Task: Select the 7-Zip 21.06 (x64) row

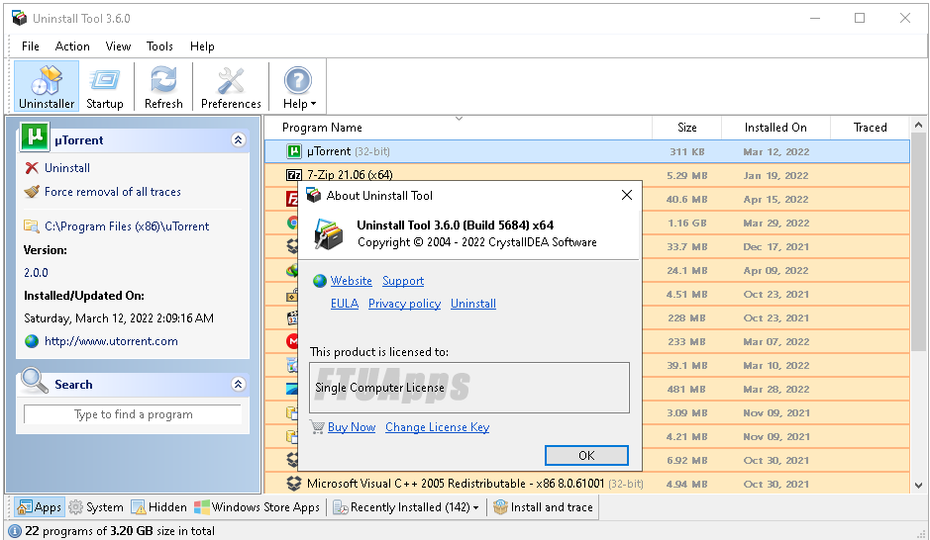Action: pyautogui.click(x=587, y=175)
